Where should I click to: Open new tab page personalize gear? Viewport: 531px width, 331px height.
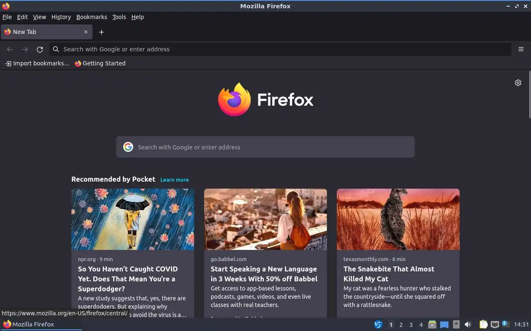point(518,83)
